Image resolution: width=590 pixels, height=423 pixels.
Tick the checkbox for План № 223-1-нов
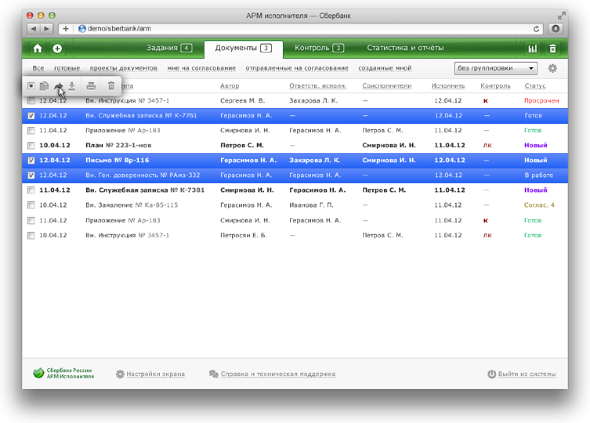click(31, 145)
